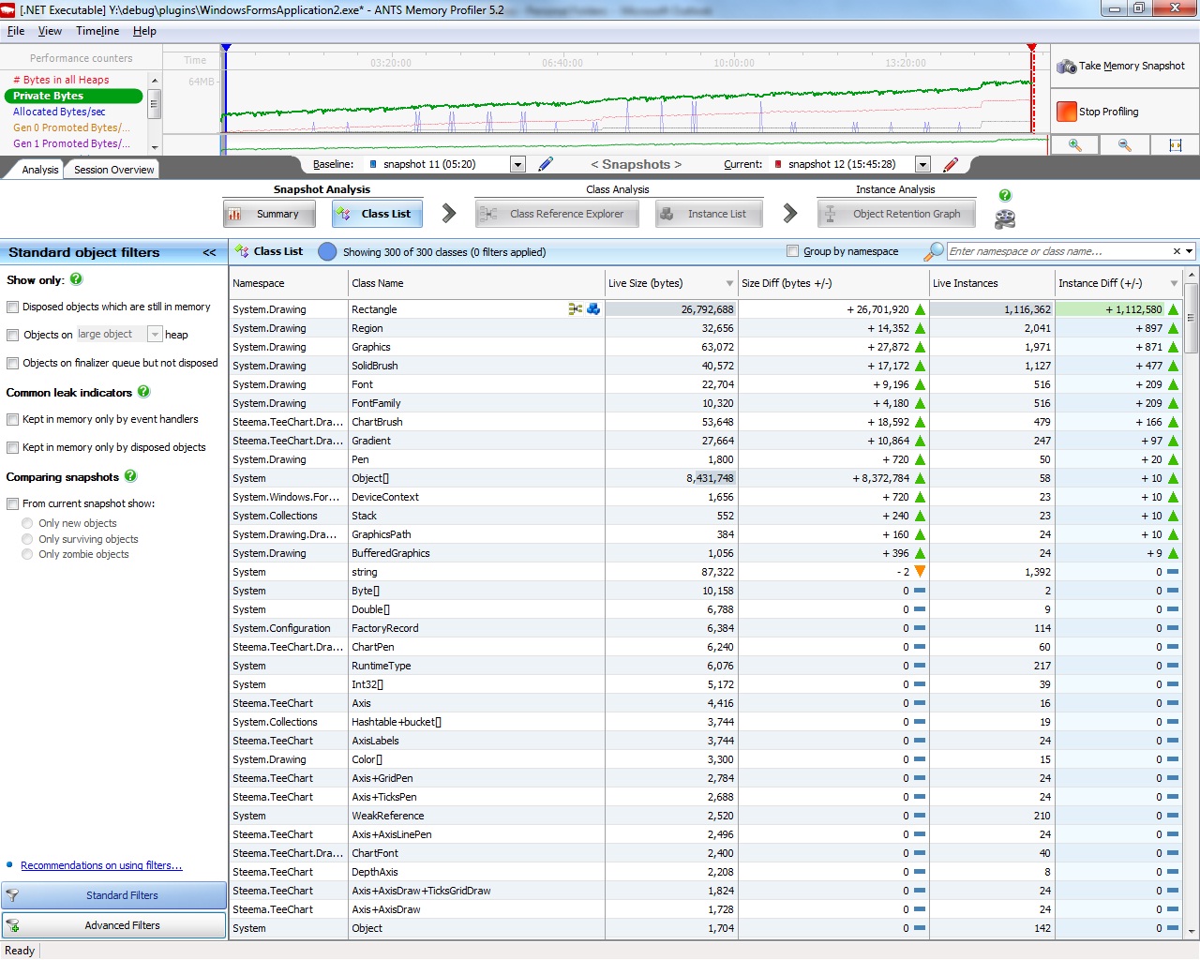Screen dimensions: 1200x960
Task: Click the Class List snowflake icon
Action: tap(343, 214)
